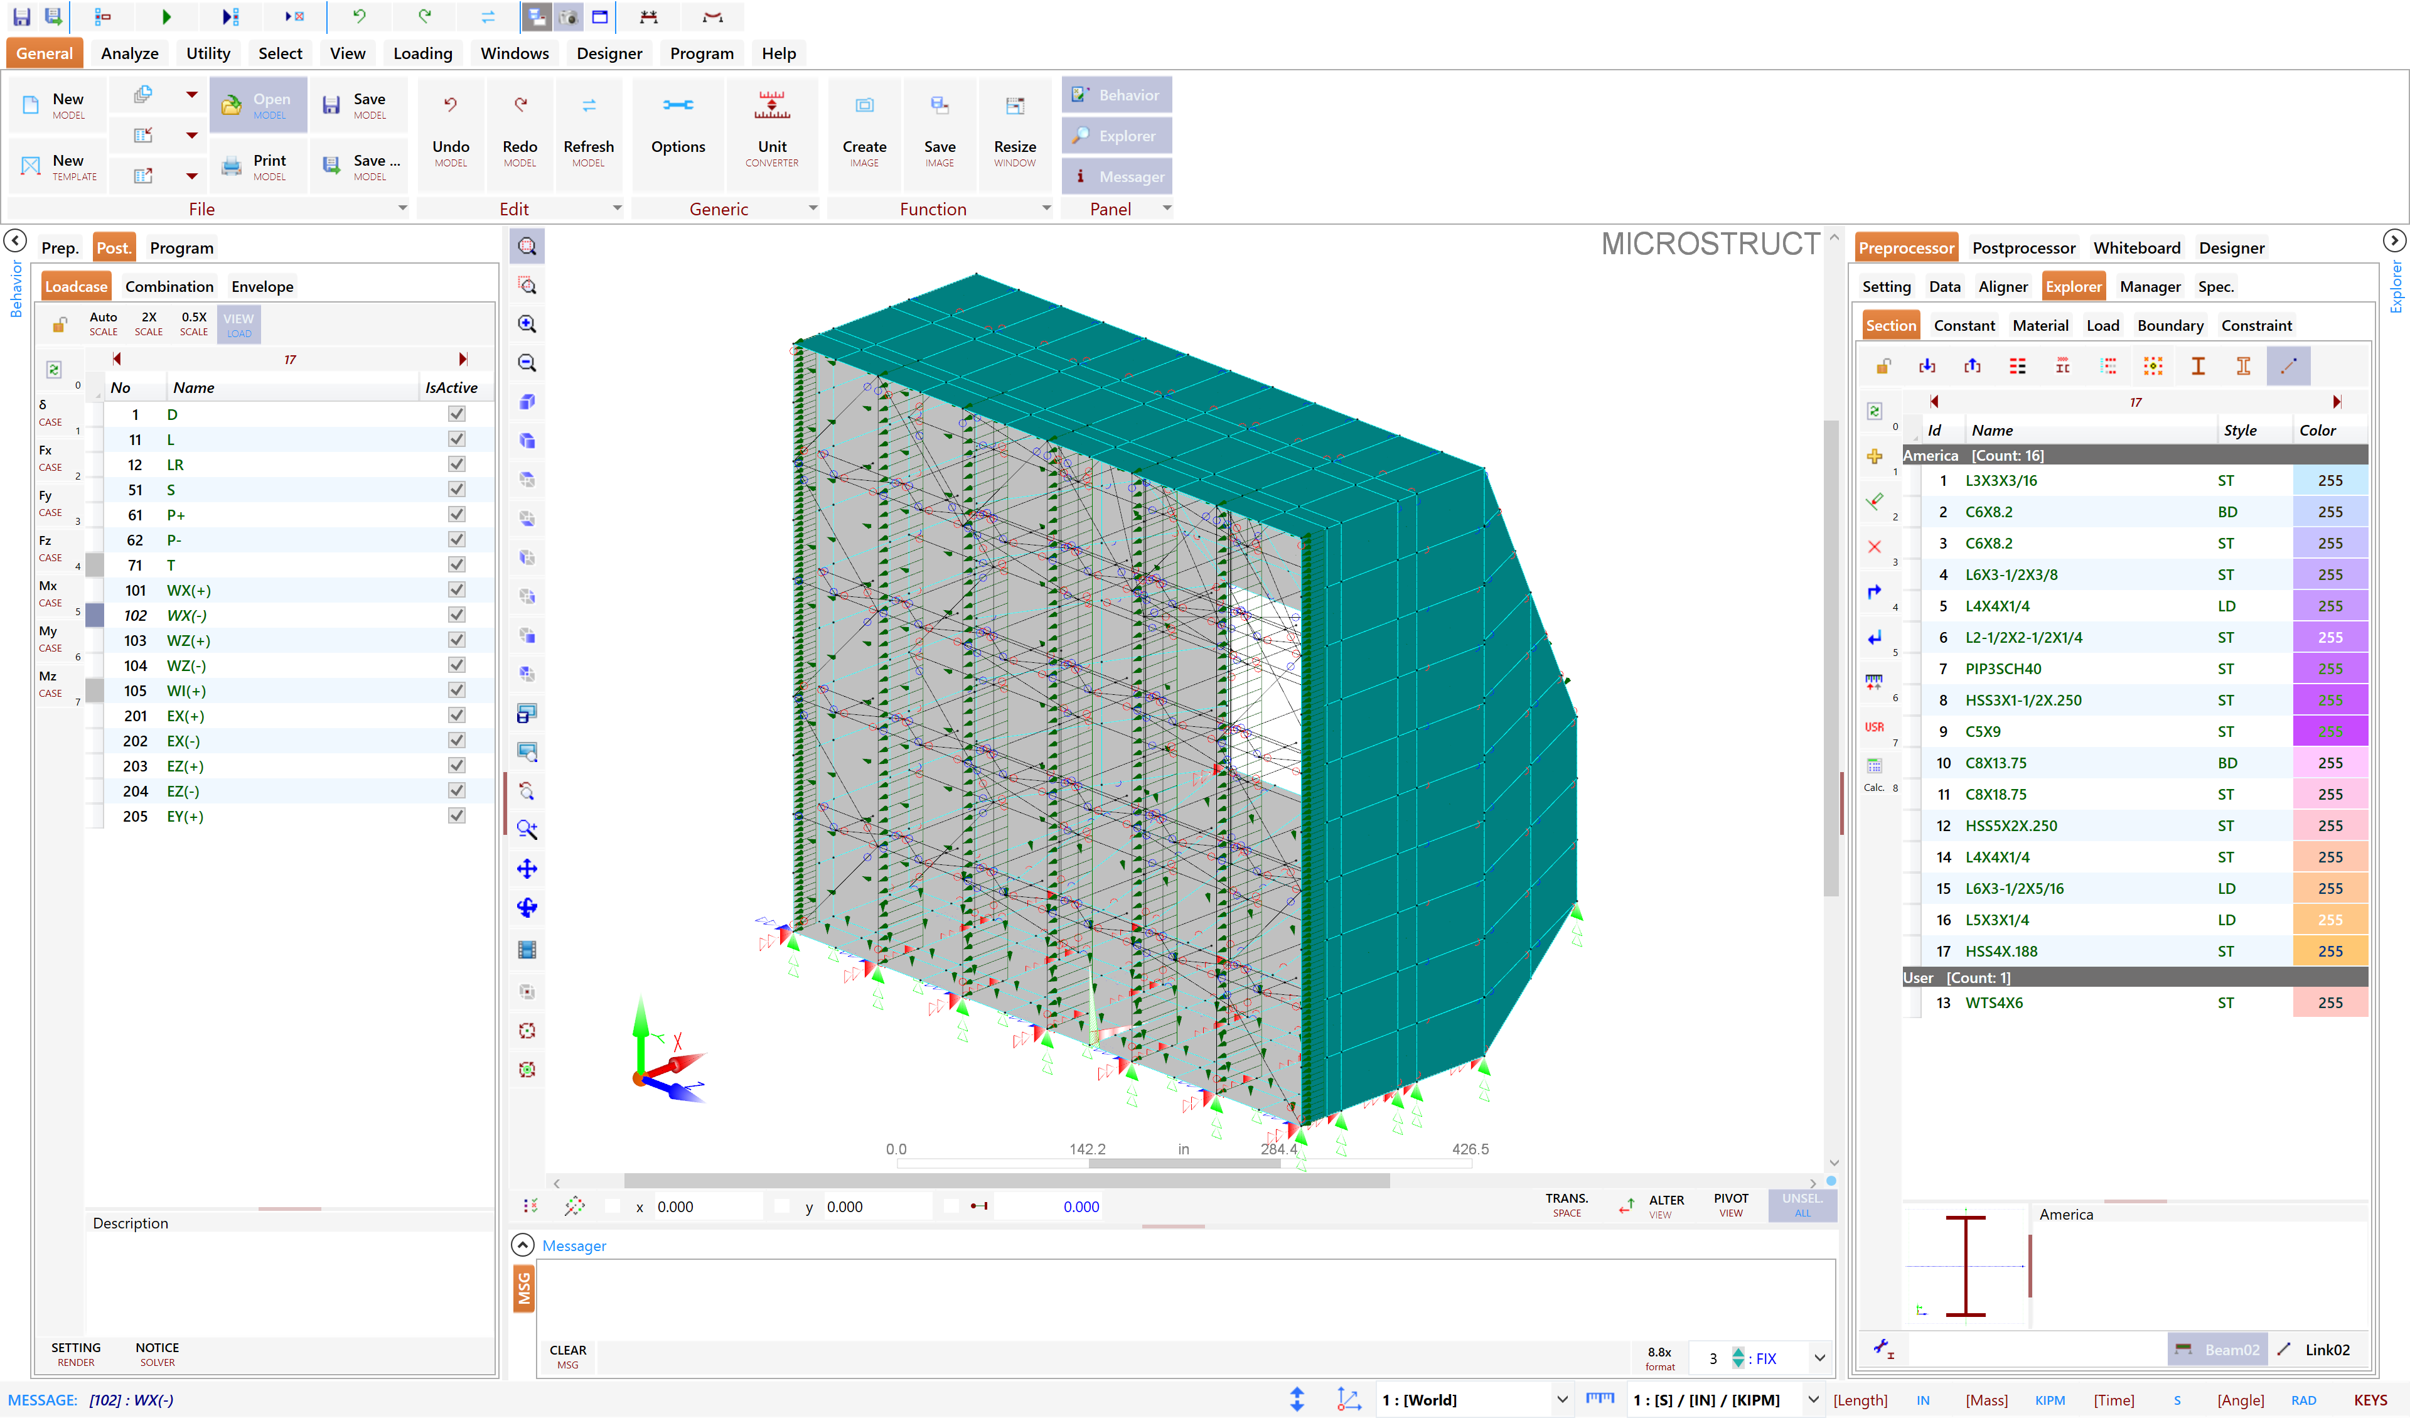
Task: Uncheck IsActive for loadcase P+
Action: (x=457, y=514)
